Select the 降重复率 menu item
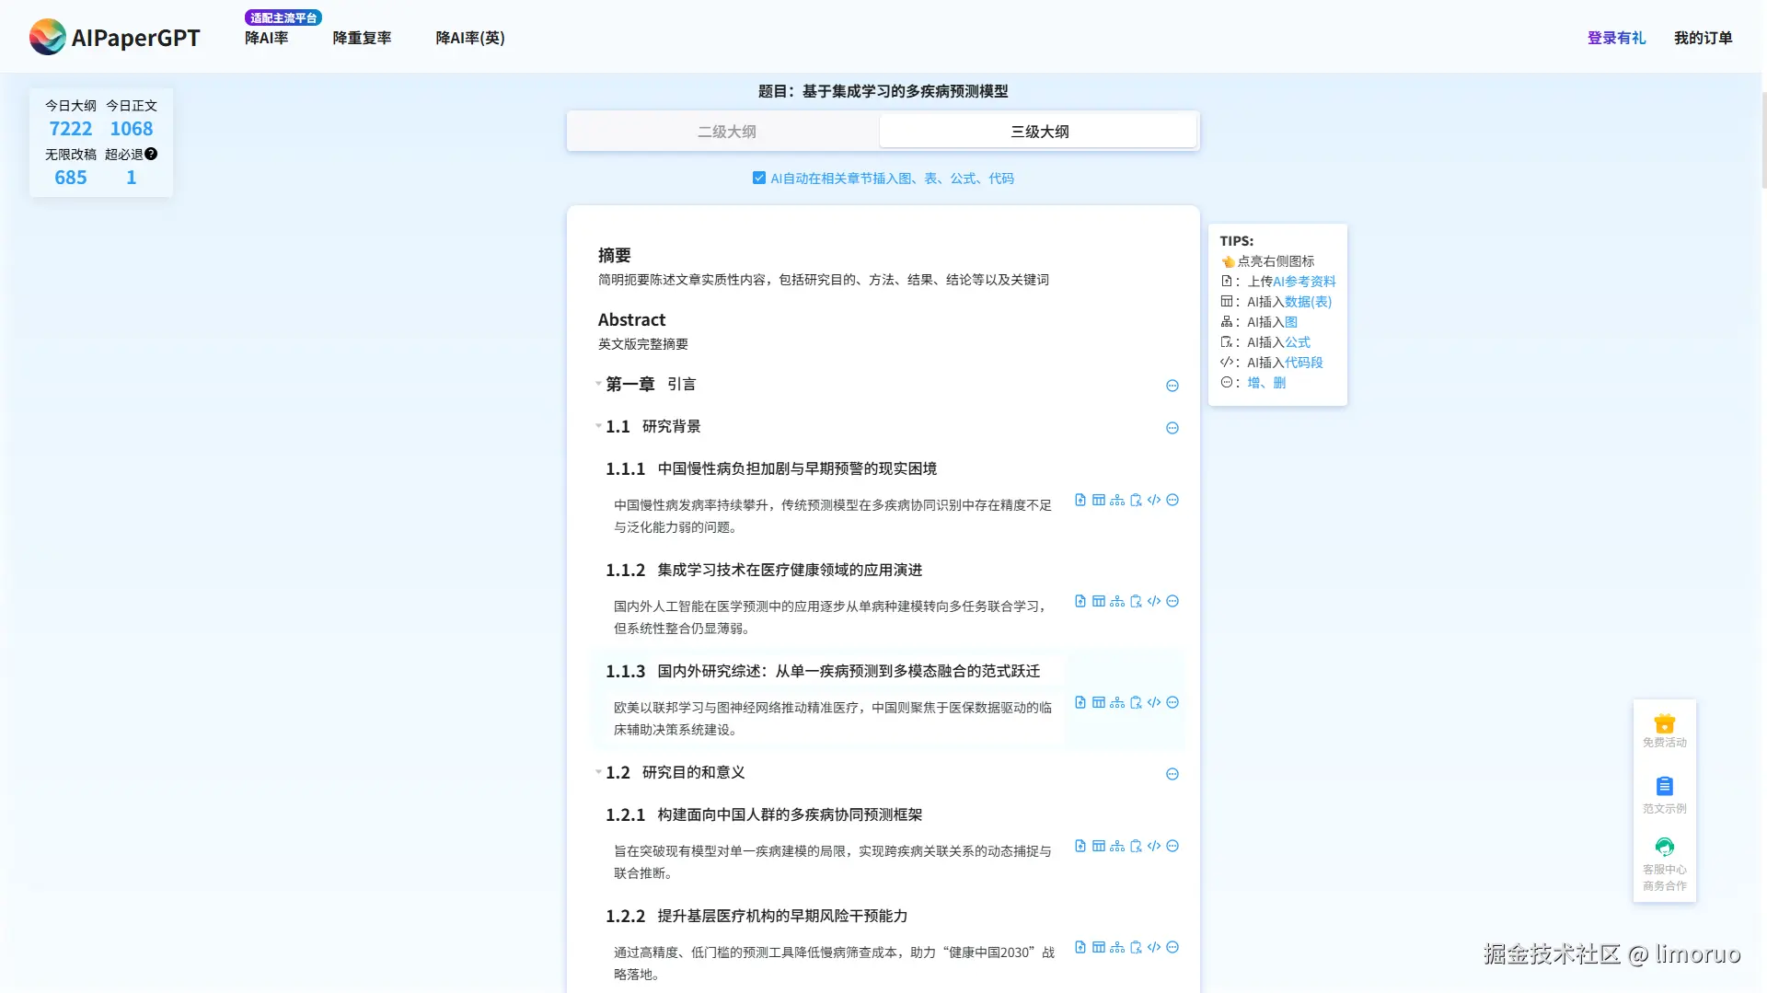The image size is (1767, 993). coord(362,38)
